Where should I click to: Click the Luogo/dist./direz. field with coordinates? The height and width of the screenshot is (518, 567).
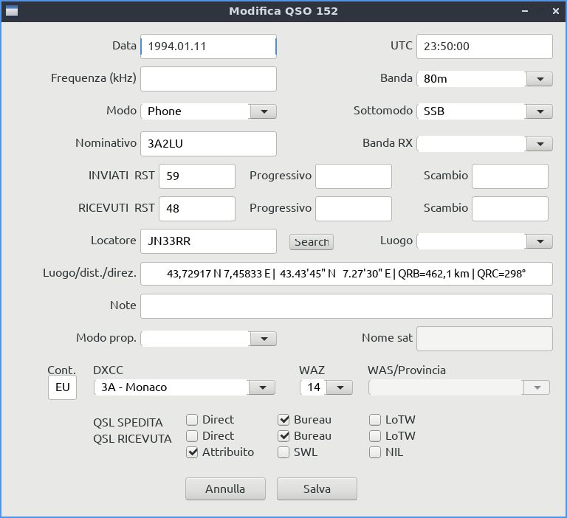pos(346,274)
